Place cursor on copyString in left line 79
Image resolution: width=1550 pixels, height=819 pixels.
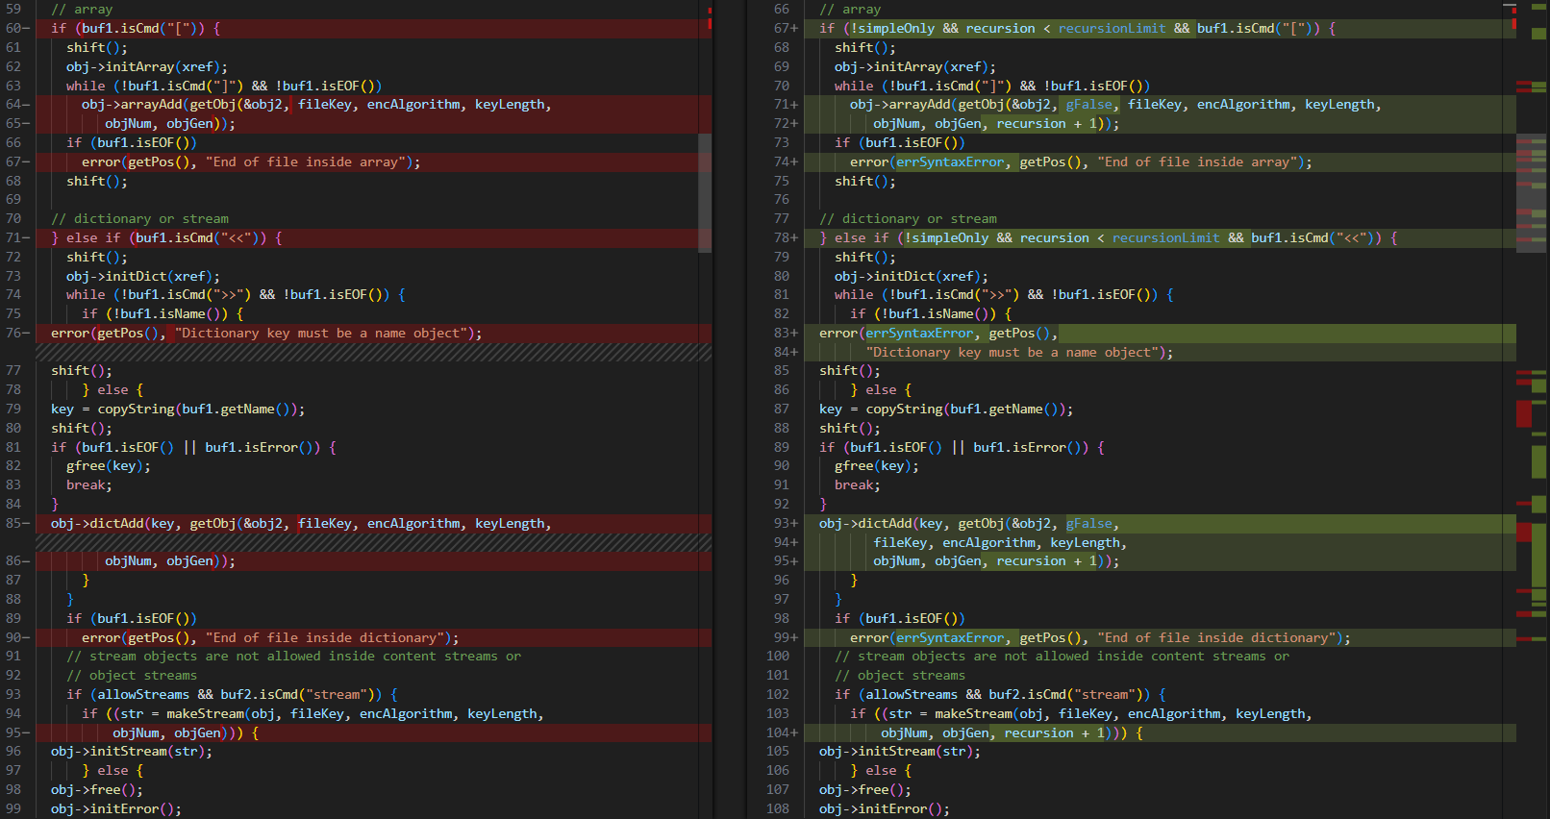tap(136, 409)
